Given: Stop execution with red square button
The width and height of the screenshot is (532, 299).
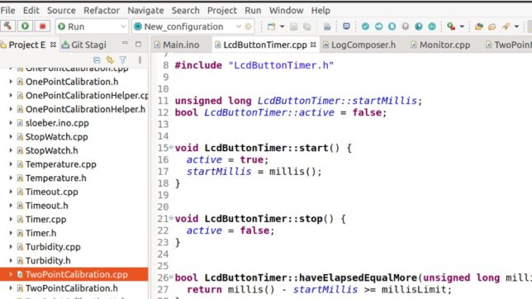Looking at the screenshot, I should click(x=42, y=26).
